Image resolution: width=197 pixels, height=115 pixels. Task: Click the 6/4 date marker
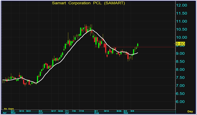[x=41, y=111]
